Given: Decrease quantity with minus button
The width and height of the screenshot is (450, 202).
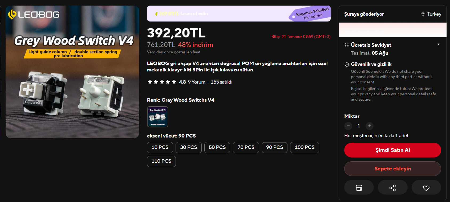Looking at the screenshot, I should (348, 126).
